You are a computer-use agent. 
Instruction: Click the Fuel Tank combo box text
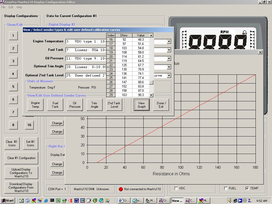(x=86, y=50)
